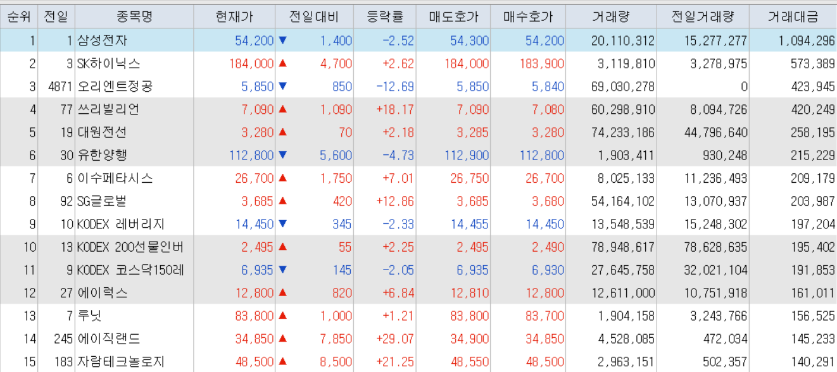Select the SG글로벌 stock name

pyautogui.click(x=102, y=201)
